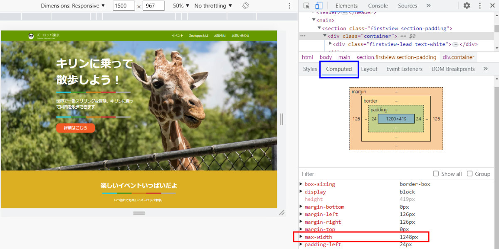Viewport: 499px width, 249px height.
Task: Click the ellipsis beside the div container node
Action: tap(303, 36)
